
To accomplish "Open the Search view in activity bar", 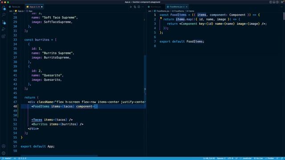I will click(4, 15).
